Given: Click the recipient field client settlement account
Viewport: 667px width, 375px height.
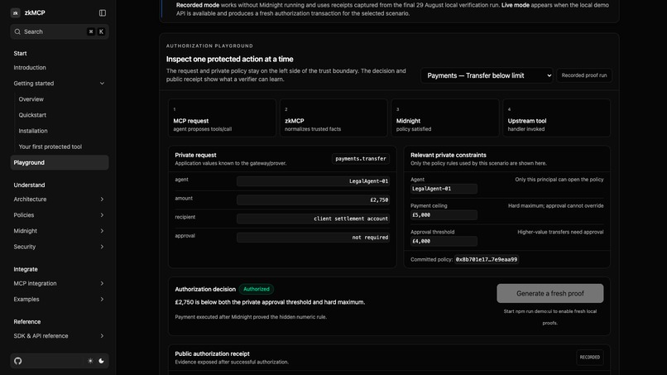Looking at the screenshot, I should [313, 219].
